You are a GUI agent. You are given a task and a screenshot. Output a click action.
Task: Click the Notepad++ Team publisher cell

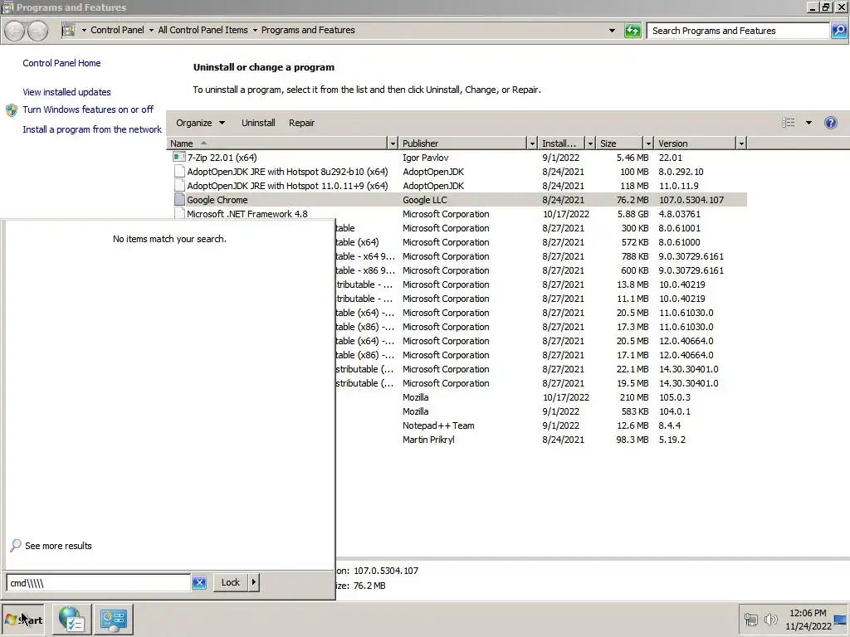[x=438, y=425]
